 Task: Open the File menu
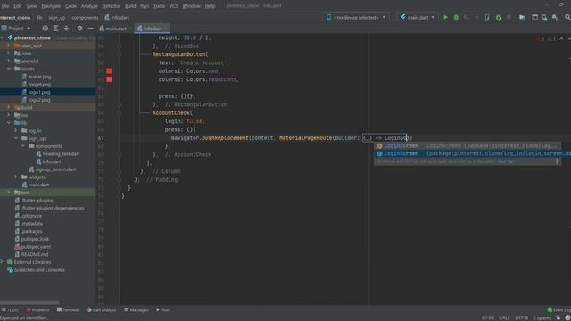coord(5,6)
